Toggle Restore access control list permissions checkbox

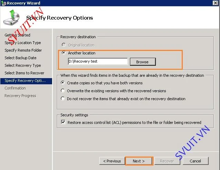click(63, 122)
